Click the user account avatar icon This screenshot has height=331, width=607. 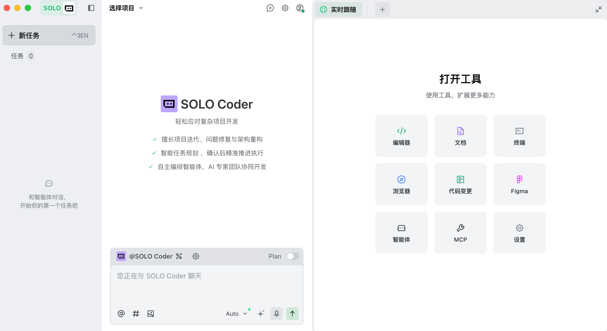[x=300, y=8]
